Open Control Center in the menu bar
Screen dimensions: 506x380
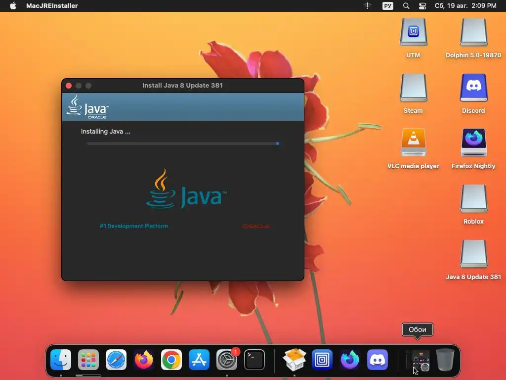coord(422,6)
